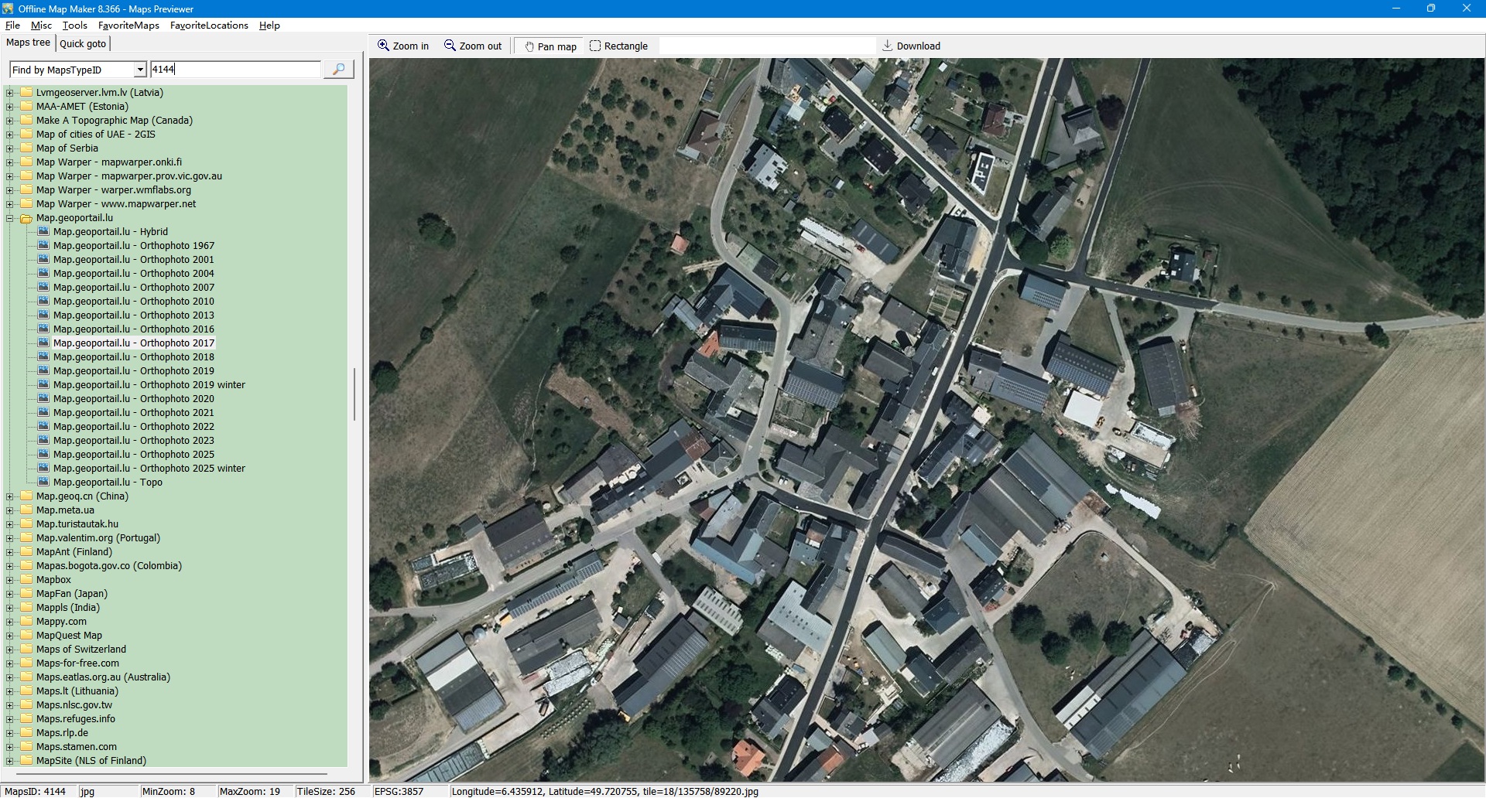This screenshot has height=798, width=1486.
Task: Open the Tools menu
Action: pyautogui.click(x=75, y=26)
